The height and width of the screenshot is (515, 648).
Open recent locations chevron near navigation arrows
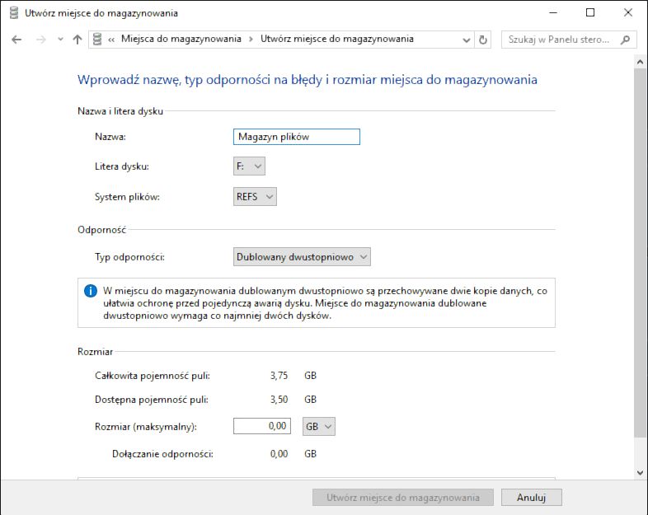coord(60,40)
